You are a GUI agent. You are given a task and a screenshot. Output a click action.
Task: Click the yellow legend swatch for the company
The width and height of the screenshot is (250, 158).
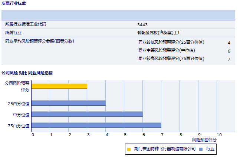129,149
